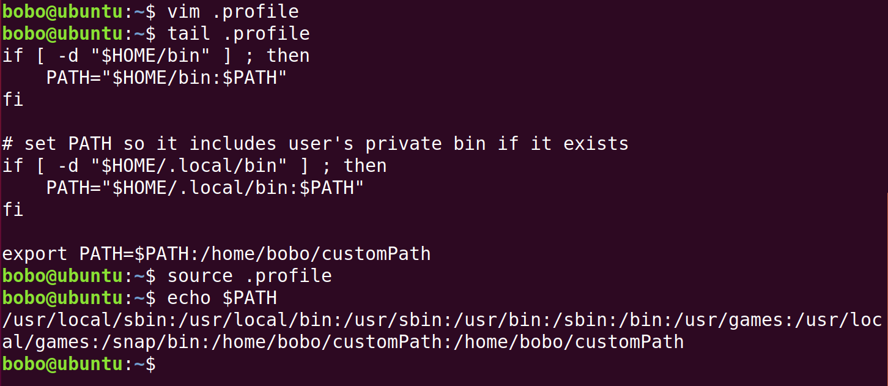
Task: Click the export PATH customPath line
Action: (216, 254)
